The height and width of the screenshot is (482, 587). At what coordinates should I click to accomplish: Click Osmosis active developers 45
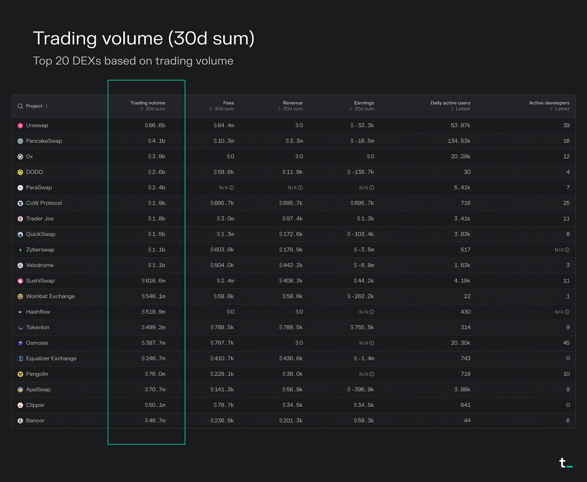(x=566, y=343)
